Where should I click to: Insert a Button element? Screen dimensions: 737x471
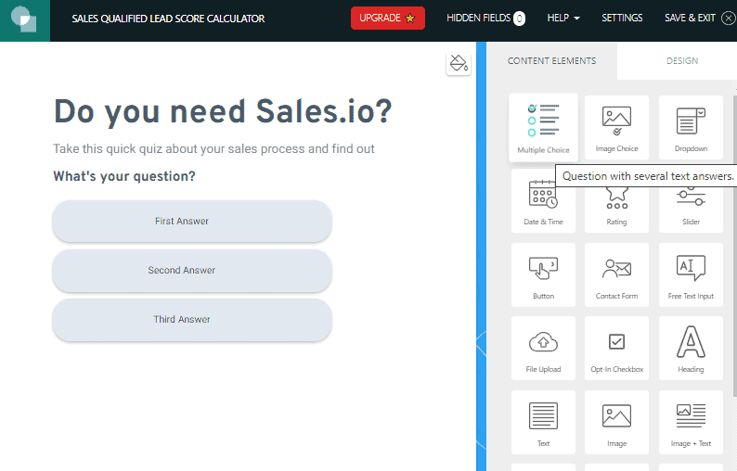(543, 274)
